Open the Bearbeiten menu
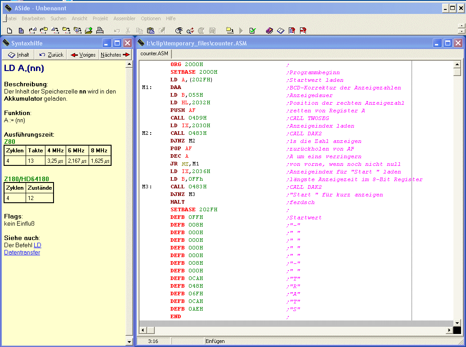This screenshot has width=466, height=347. coord(33,18)
